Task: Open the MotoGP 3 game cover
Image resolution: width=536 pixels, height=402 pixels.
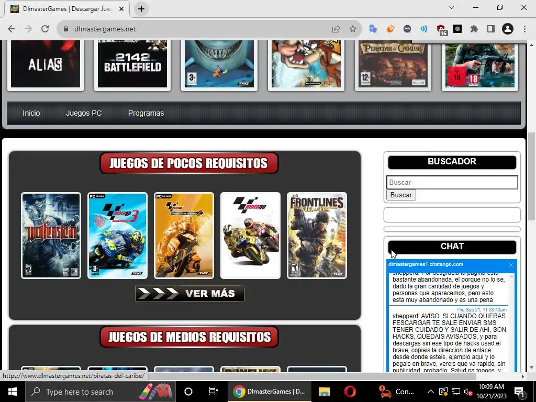Action: (x=118, y=236)
